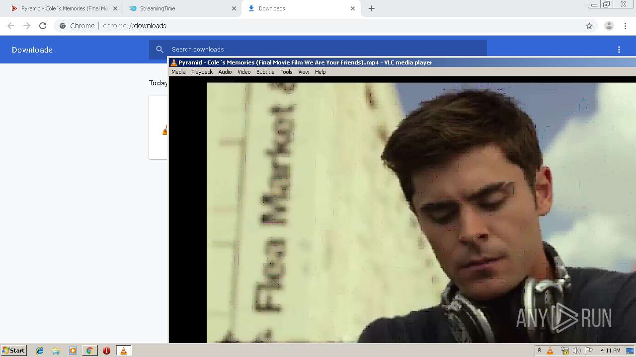Image resolution: width=636 pixels, height=357 pixels.
Task: Open Windows Explorer from the taskbar
Action: pos(56,351)
